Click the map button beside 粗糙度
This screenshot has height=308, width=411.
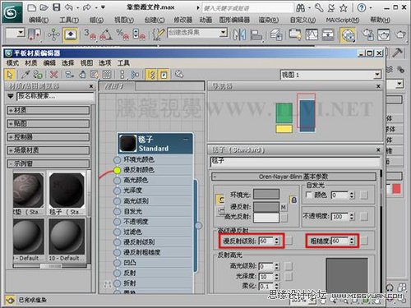point(364,241)
